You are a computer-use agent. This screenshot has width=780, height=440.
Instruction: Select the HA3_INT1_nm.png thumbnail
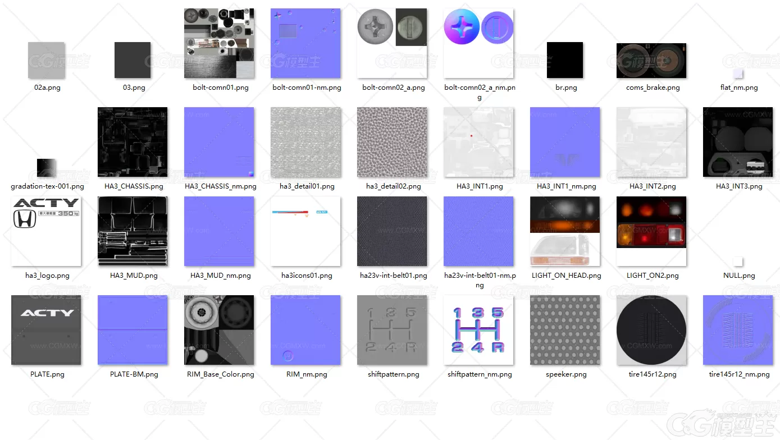click(x=565, y=142)
